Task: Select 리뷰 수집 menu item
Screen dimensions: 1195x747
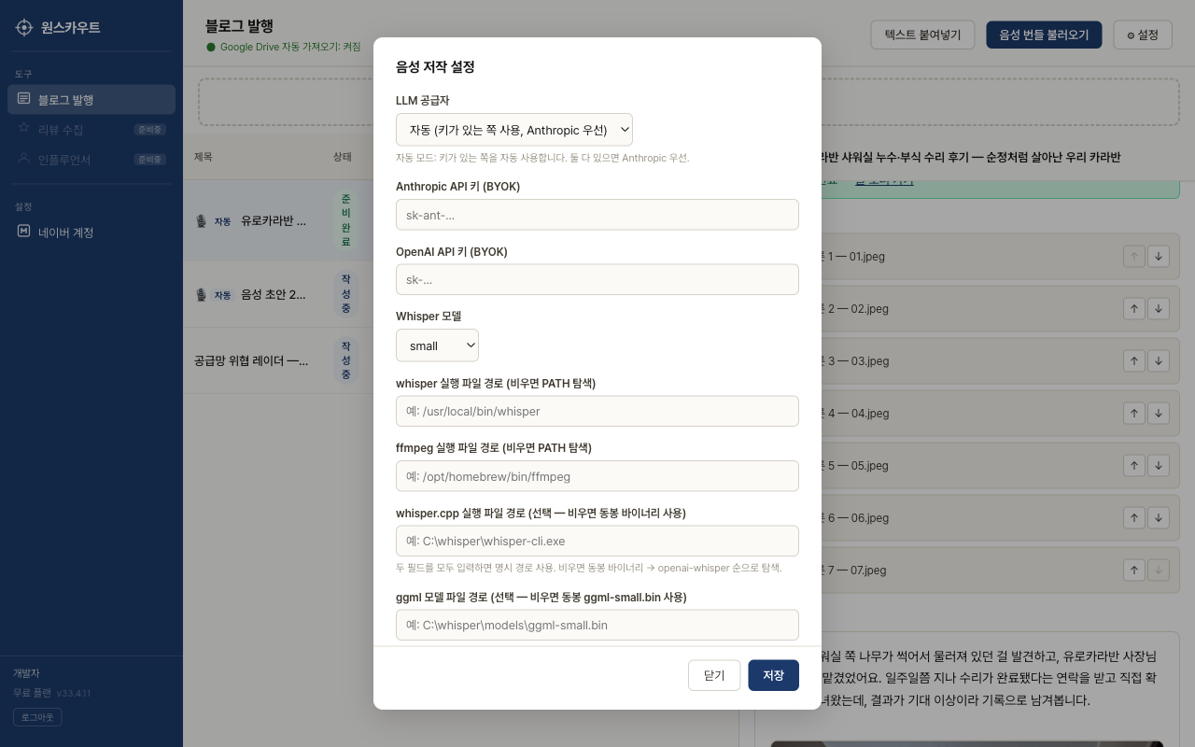Action: coord(91,129)
